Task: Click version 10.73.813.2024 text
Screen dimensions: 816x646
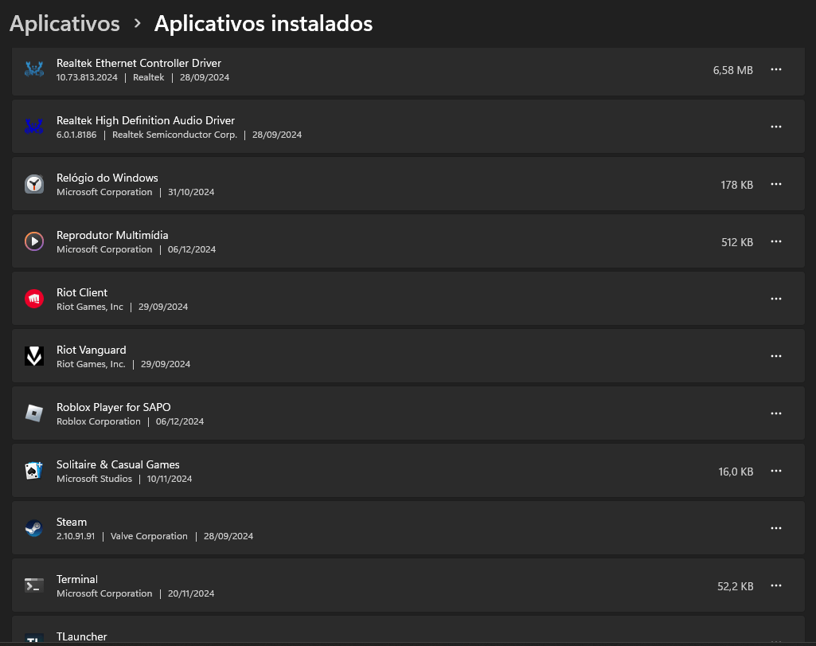Action: 87,77
